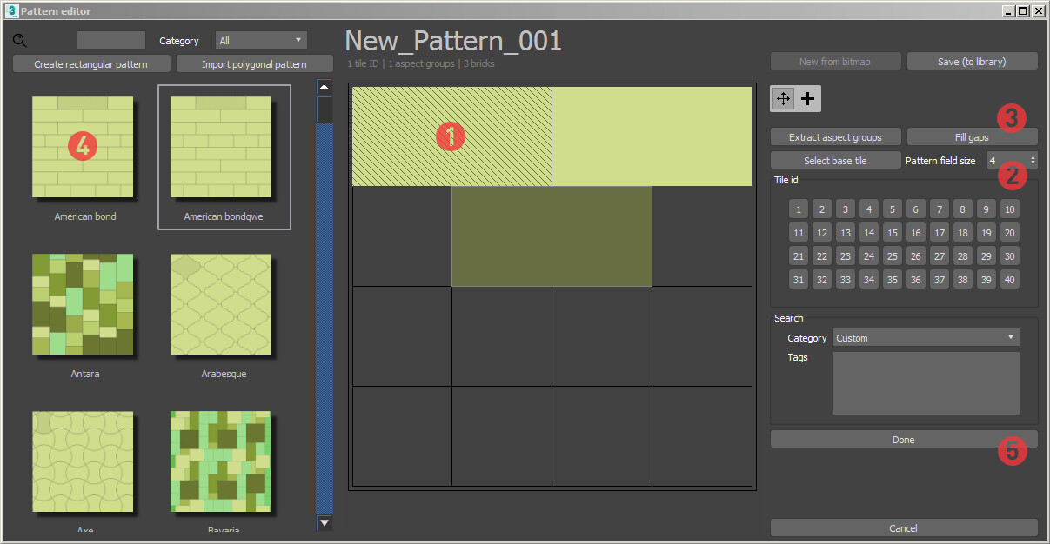
Task: Click the Pattern field size spinner arrows
Action: [x=1033, y=161]
